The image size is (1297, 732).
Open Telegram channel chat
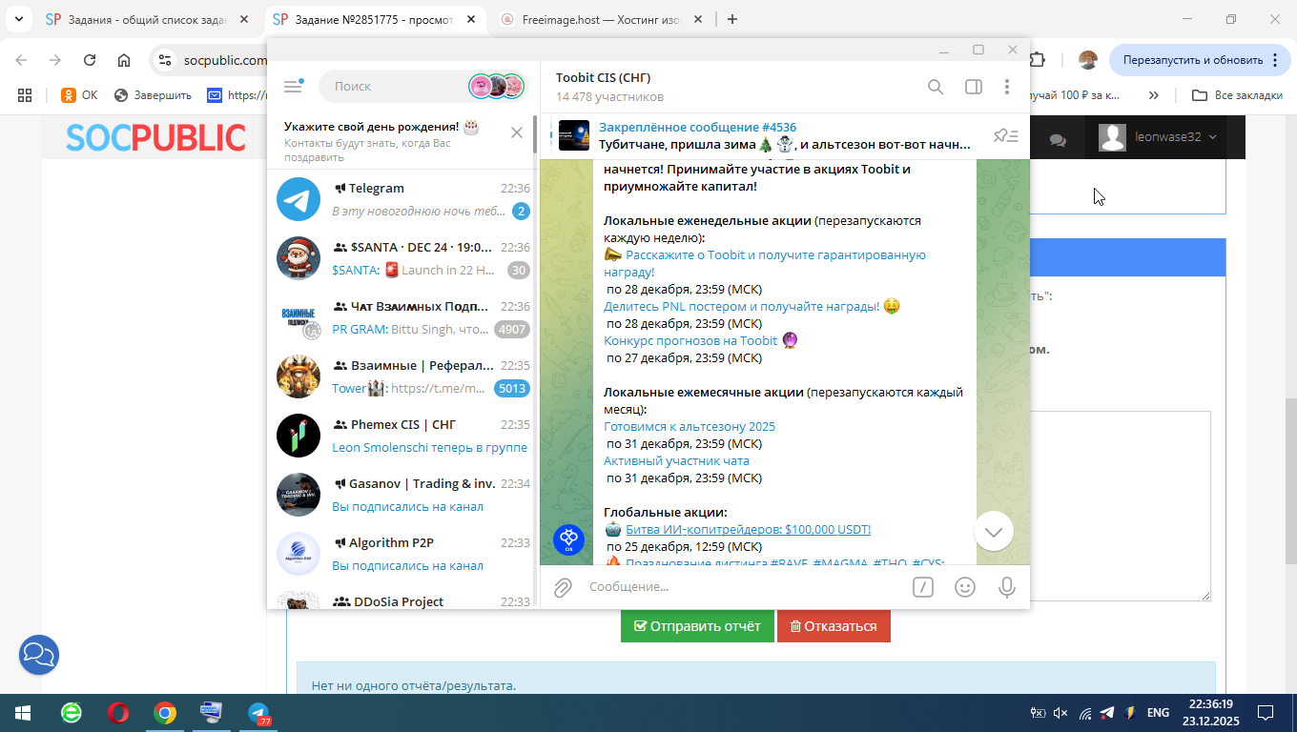pos(402,199)
